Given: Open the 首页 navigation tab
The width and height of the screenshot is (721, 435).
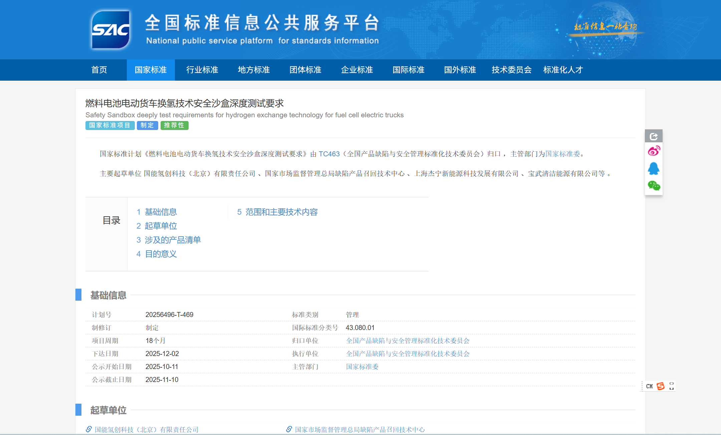Looking at the screenshot, I should click(99, 70).
